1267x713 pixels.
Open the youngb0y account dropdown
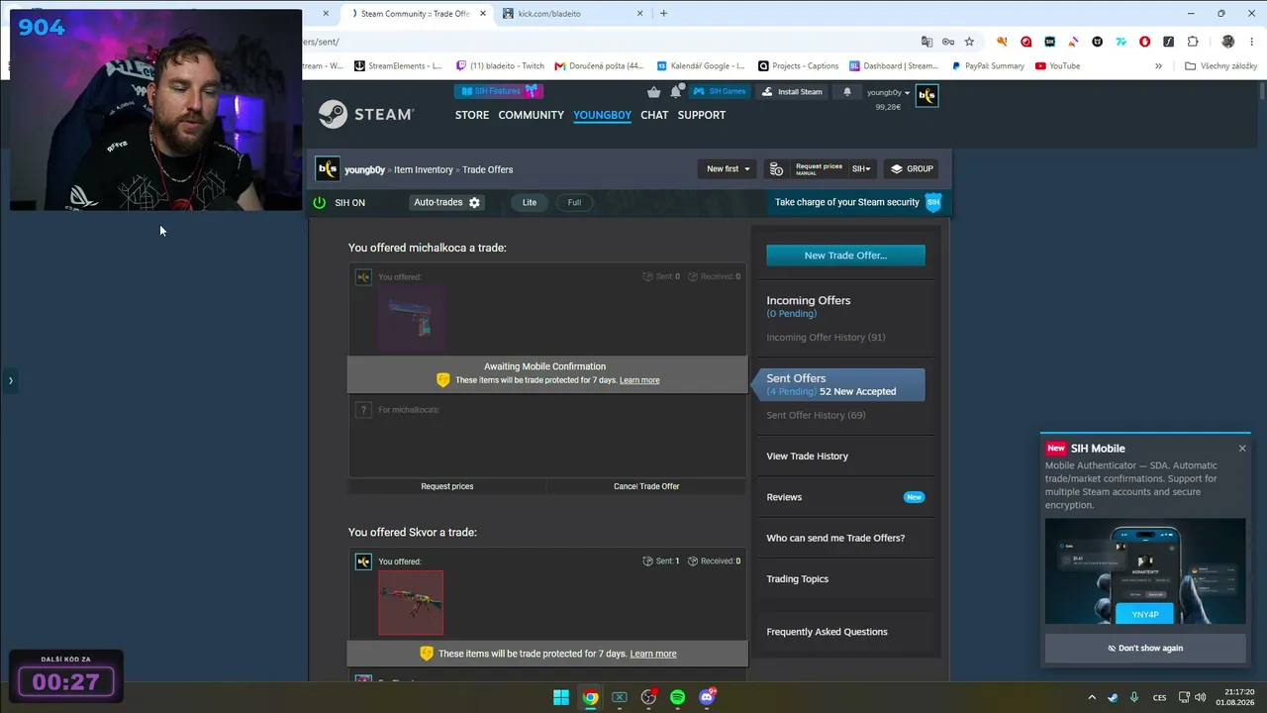click(888, 92)
